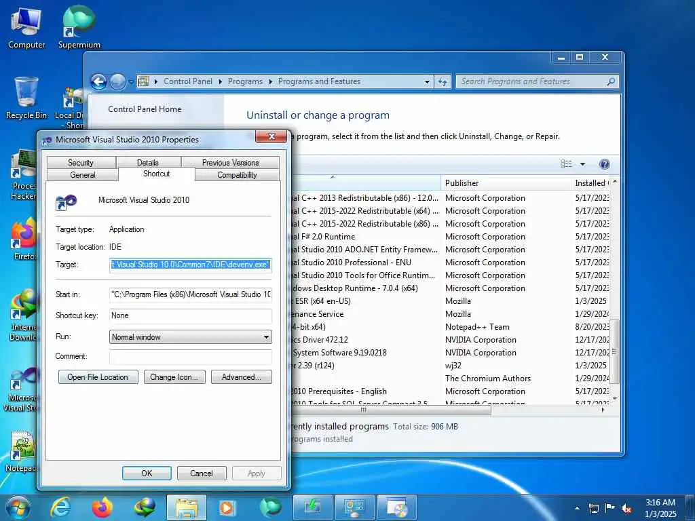Click the Comment field
This screenshot has width=695, height=521.
point(191,356)
